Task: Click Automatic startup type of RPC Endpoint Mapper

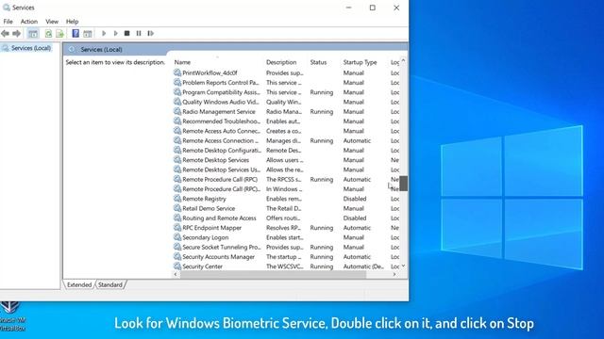Action: coord(357,228)
